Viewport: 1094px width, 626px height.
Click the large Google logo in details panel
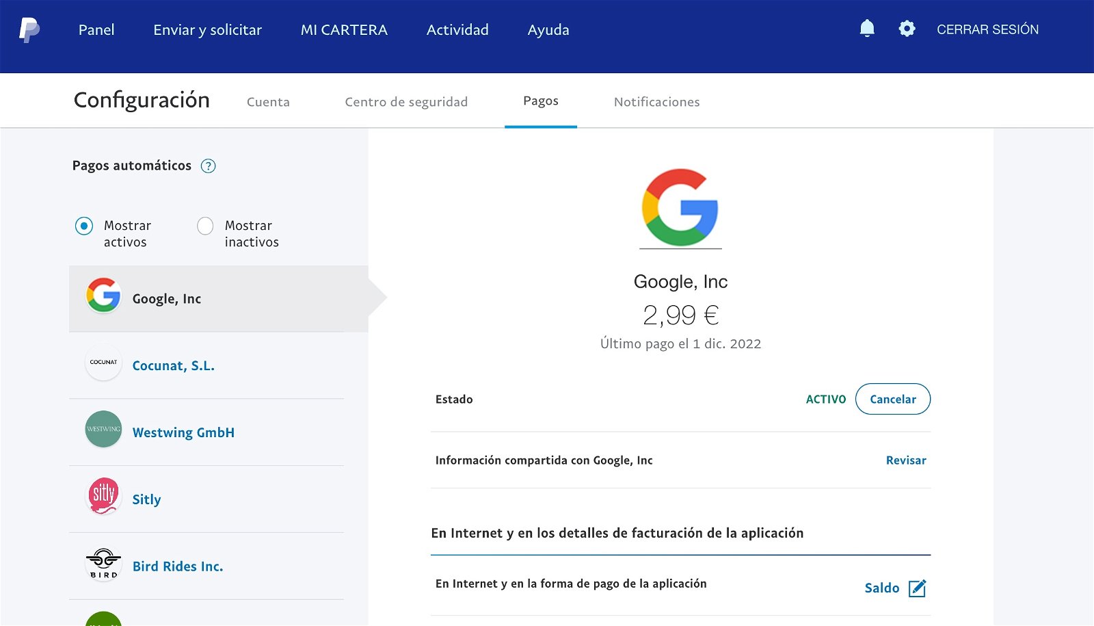coord(680,208)
